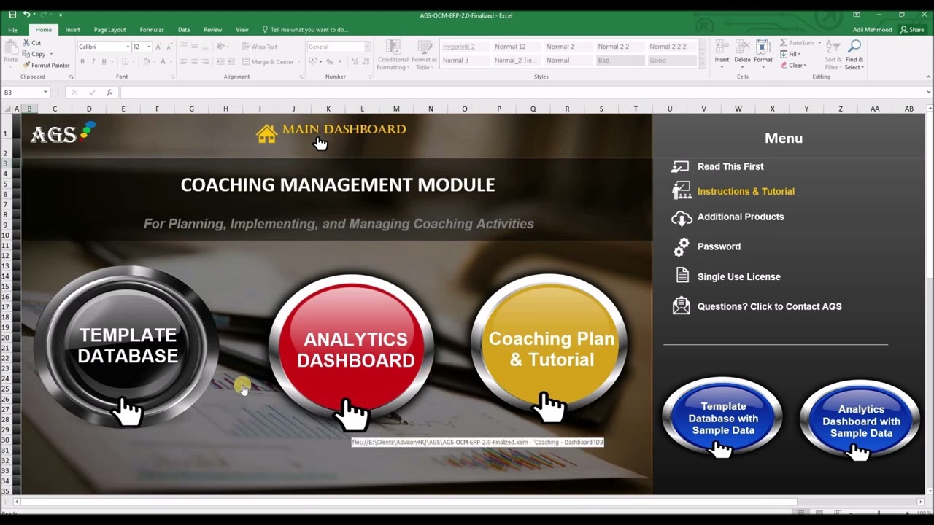934x525 pixels.
Task: Click the Copy icon in Clipboard group
Action: pos(27,54)
